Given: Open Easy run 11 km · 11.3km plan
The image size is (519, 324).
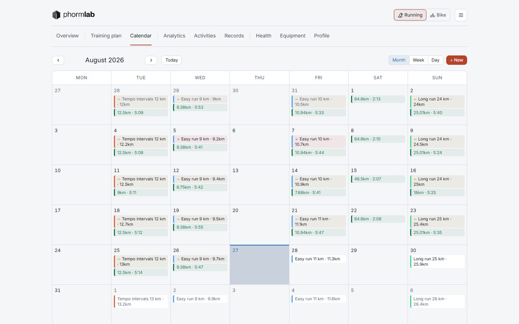Looking at the screenshot, I should [319, 259].
